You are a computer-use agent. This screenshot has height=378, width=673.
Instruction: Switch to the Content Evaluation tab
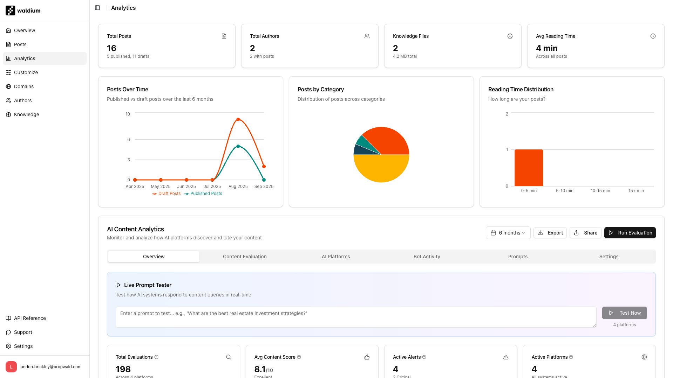click(245, 257)
